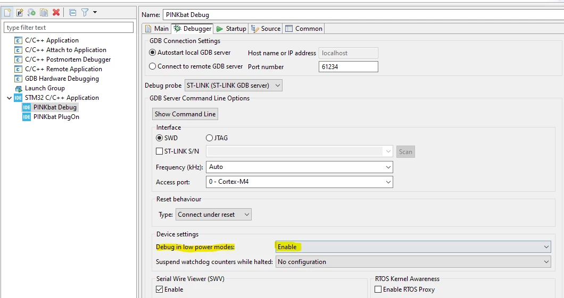The width and height of the screenshot is (564, 298).
Task: Switch to the Debugger tab
Action: click(x=193, y=29)
